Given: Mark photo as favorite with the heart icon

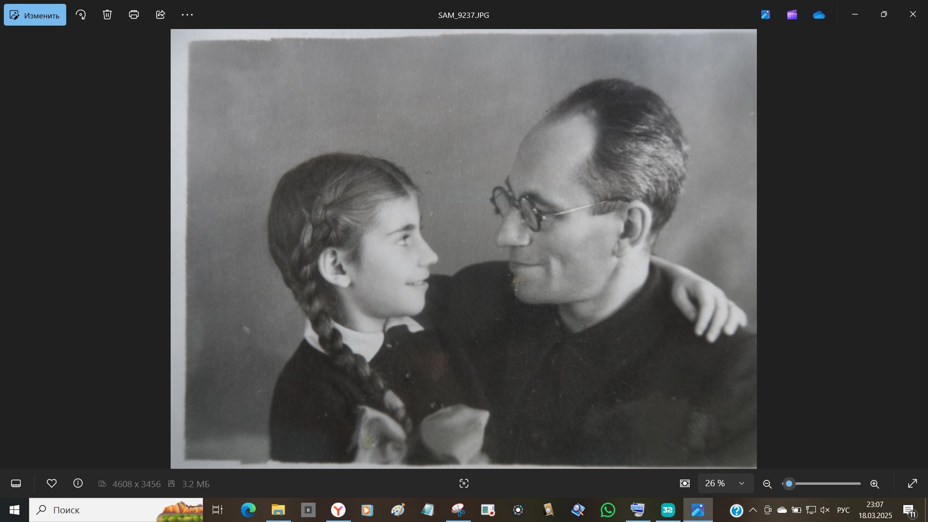Looking at the screenshot, I should (52, 483).
